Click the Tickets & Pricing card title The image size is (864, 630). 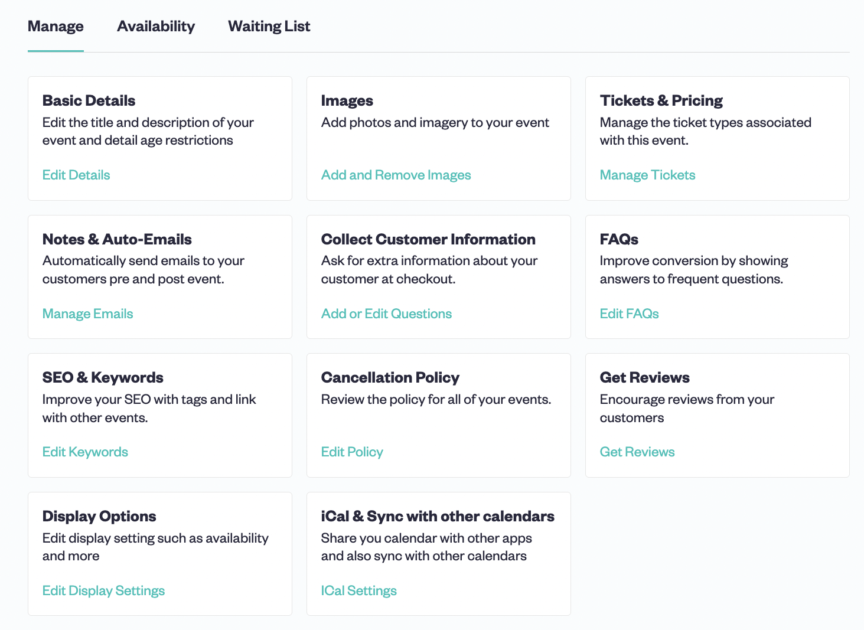click(x=661, y=100)
